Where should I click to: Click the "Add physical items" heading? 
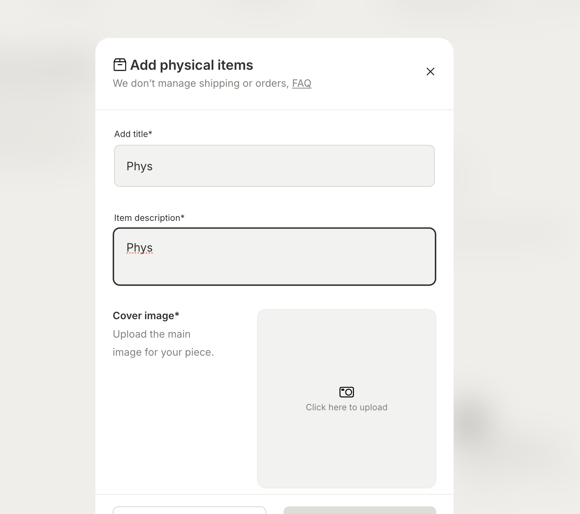coord(191,65)
